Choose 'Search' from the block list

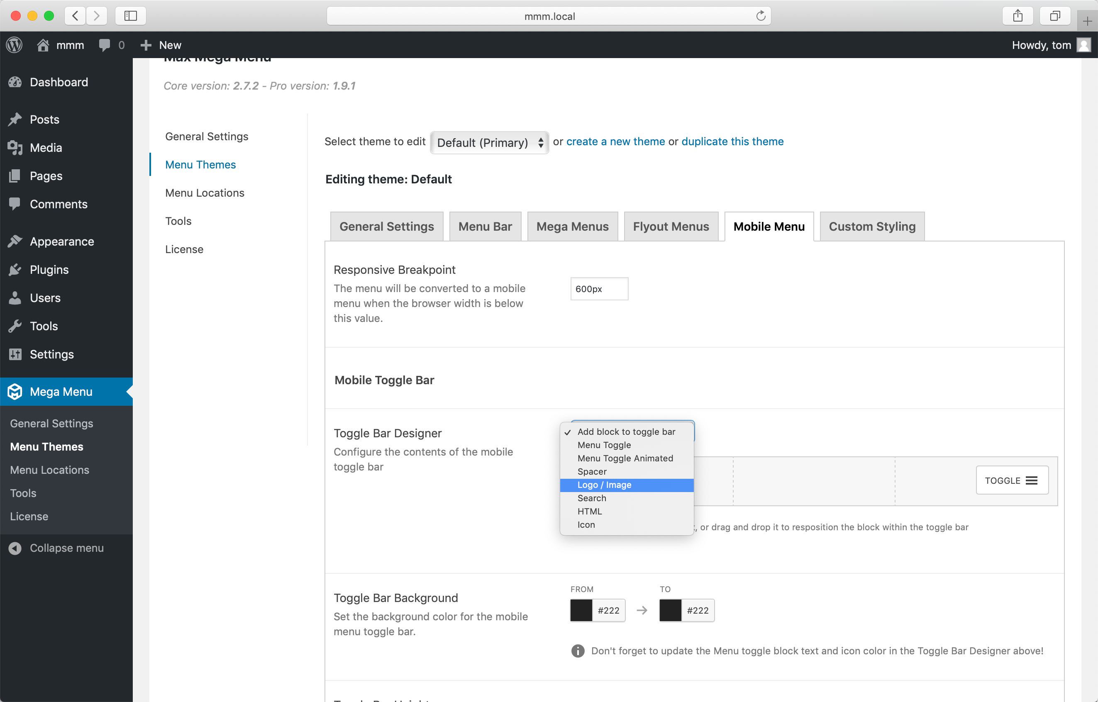point(627,498)
